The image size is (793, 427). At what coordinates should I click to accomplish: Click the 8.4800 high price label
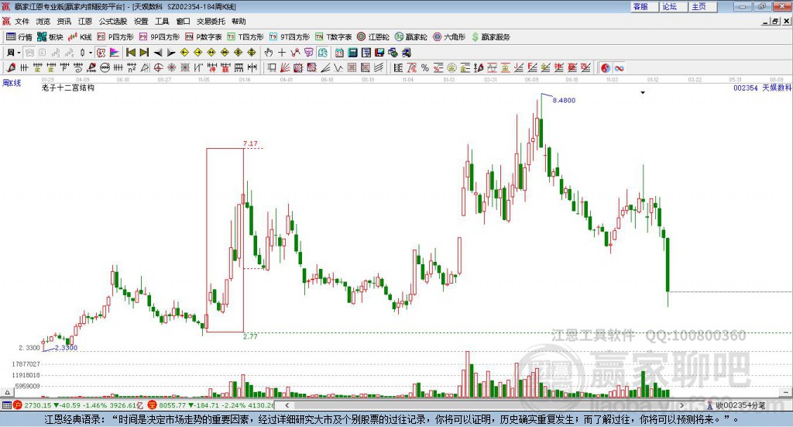click(x=564, y=100)
